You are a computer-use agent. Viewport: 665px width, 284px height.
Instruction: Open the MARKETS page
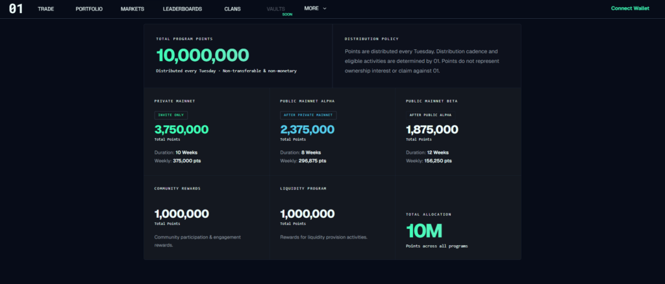(132, 9)
